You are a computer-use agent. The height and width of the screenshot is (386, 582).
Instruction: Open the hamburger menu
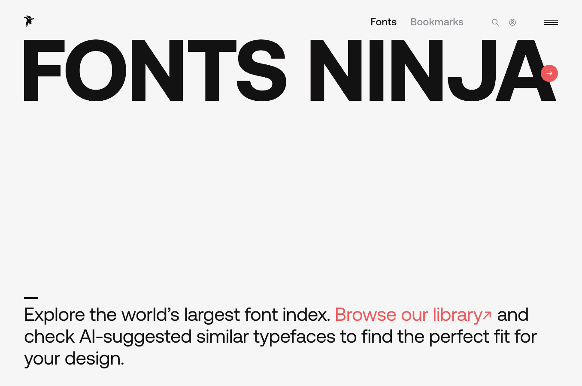click(551, 22)
